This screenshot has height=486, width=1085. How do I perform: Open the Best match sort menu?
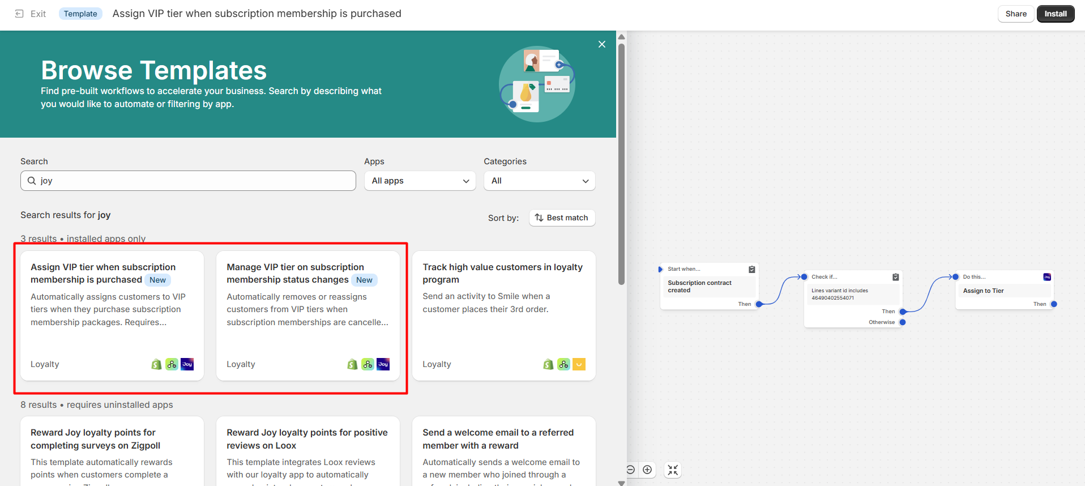pyautogui.click(x=562, y=218)
